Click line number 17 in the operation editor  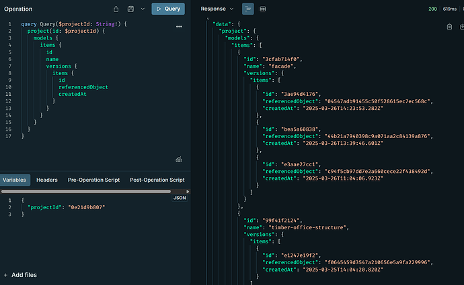click(8, 136)
